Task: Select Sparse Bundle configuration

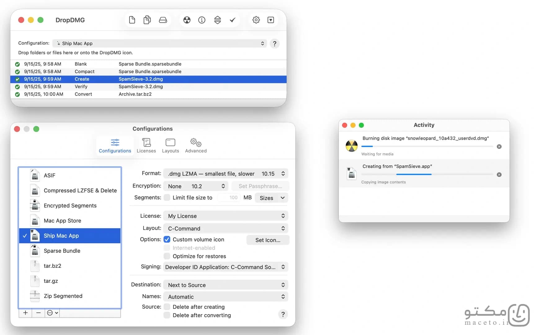Action: [x=69, y=251]
